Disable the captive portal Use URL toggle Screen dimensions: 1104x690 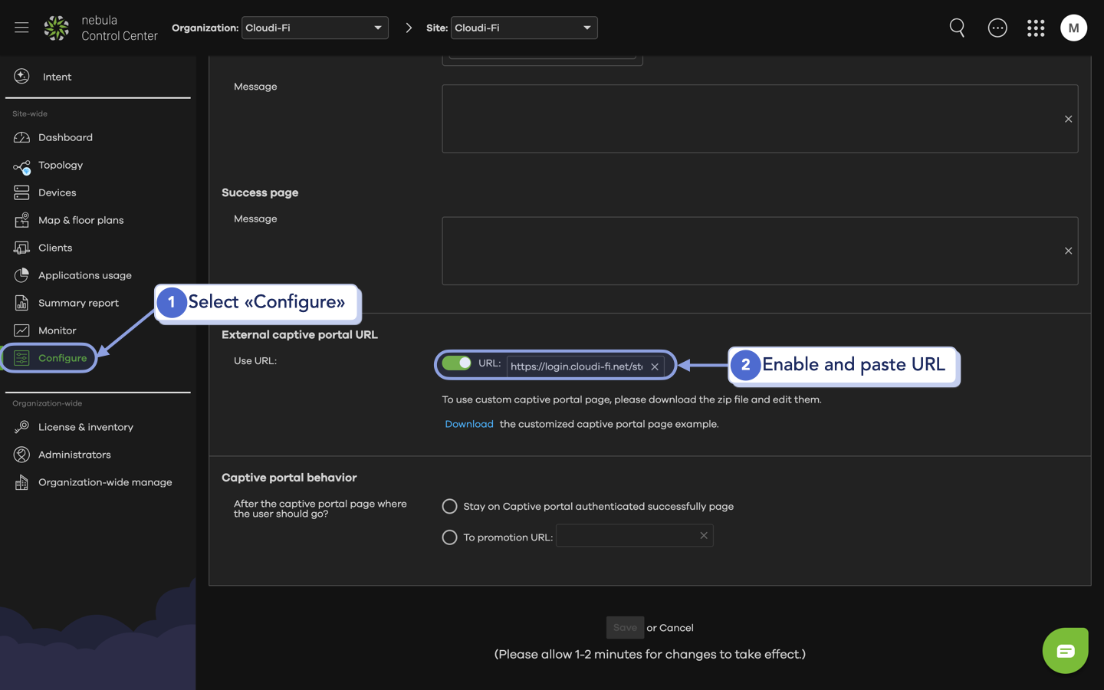456,363
